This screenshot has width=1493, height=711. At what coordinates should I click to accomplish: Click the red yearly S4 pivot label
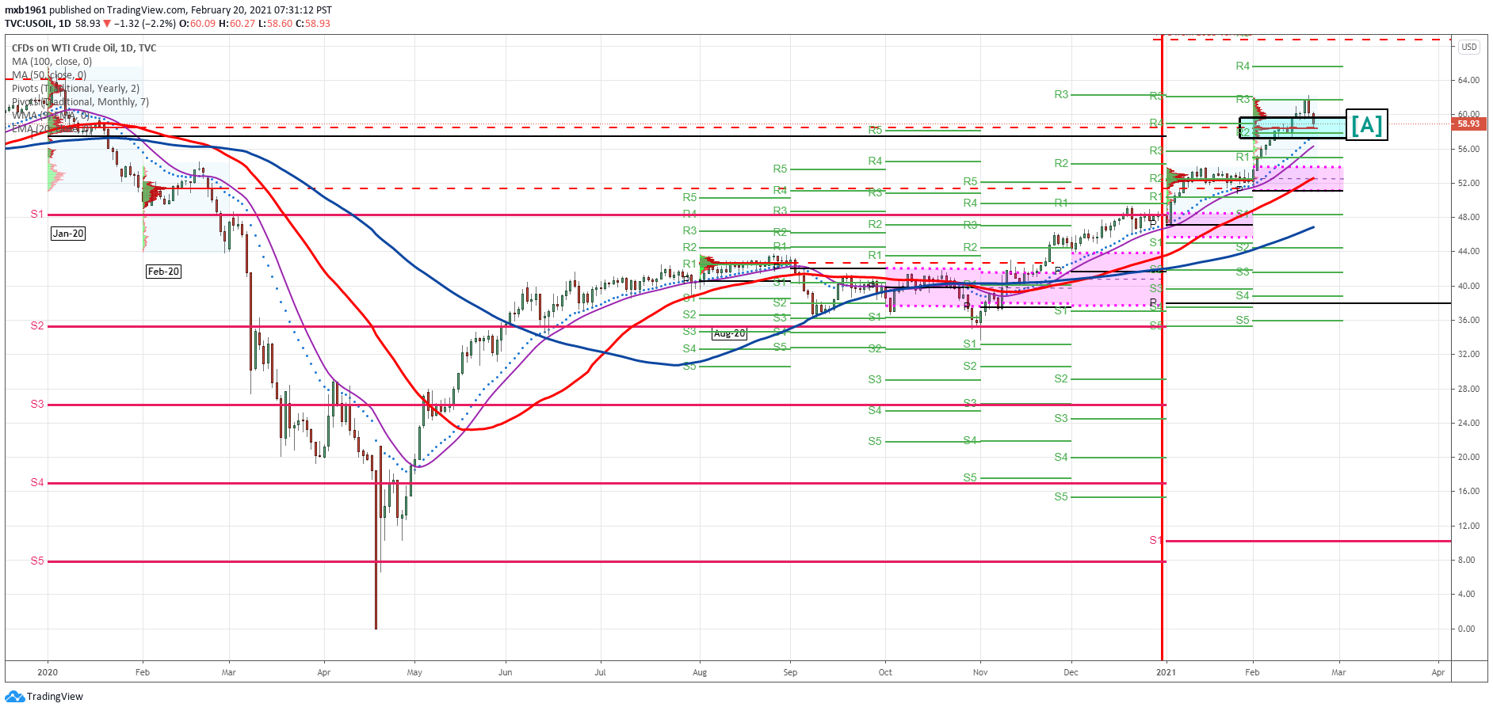coord(37,482)
